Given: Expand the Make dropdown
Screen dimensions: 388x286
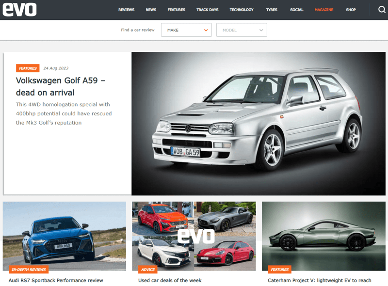Looking at the screenshot, I should [186, 30].
